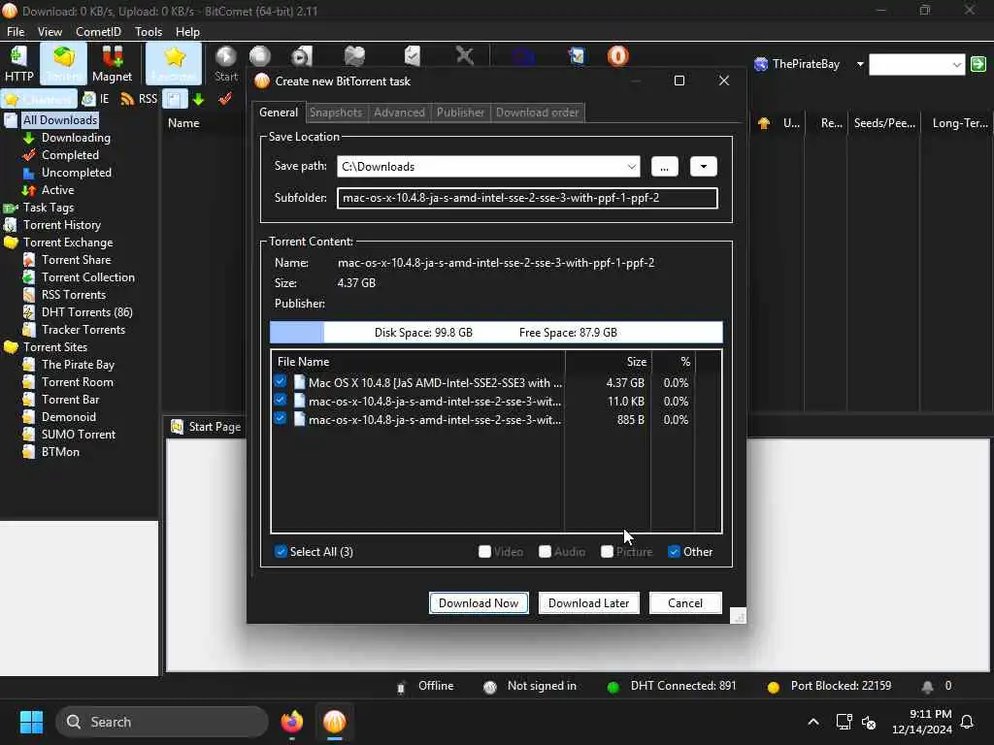
Task: Click the Size column header in file list
Action: 608,362
